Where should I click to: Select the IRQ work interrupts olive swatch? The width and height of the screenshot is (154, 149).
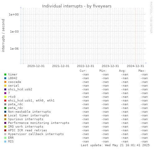click(x=5, y=127)
